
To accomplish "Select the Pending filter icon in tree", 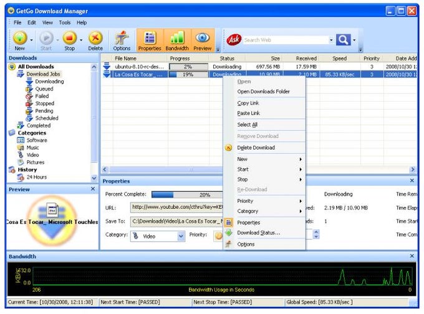I will (29, 111).
